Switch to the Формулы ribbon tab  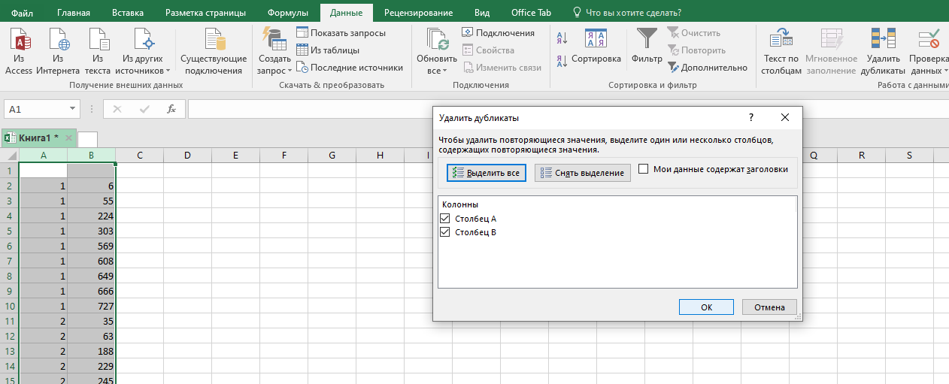coord(287,13)
